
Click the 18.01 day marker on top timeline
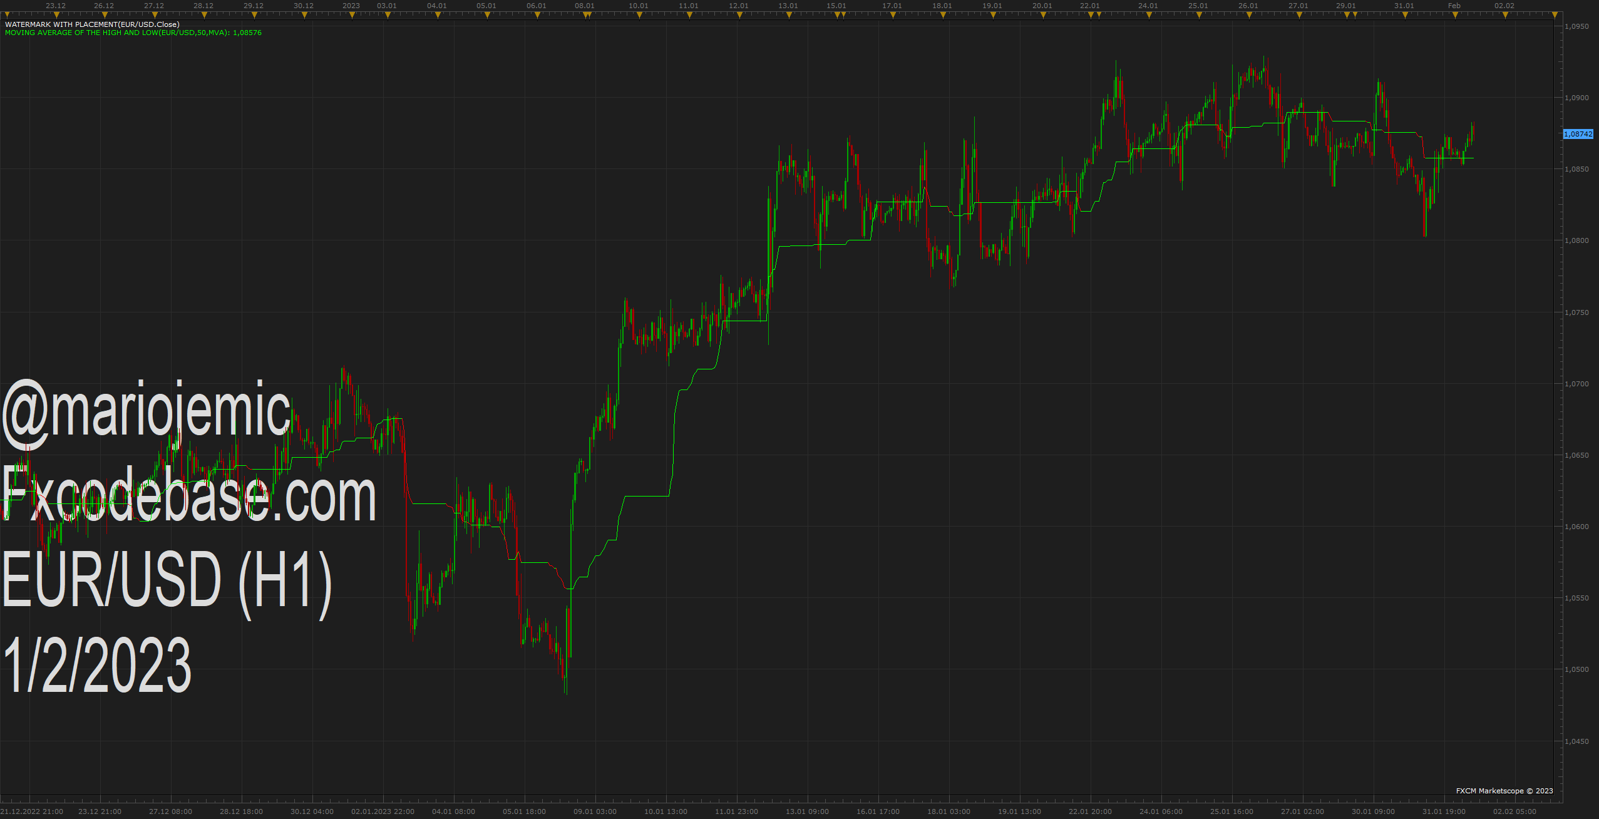click(x=942, y=6)
